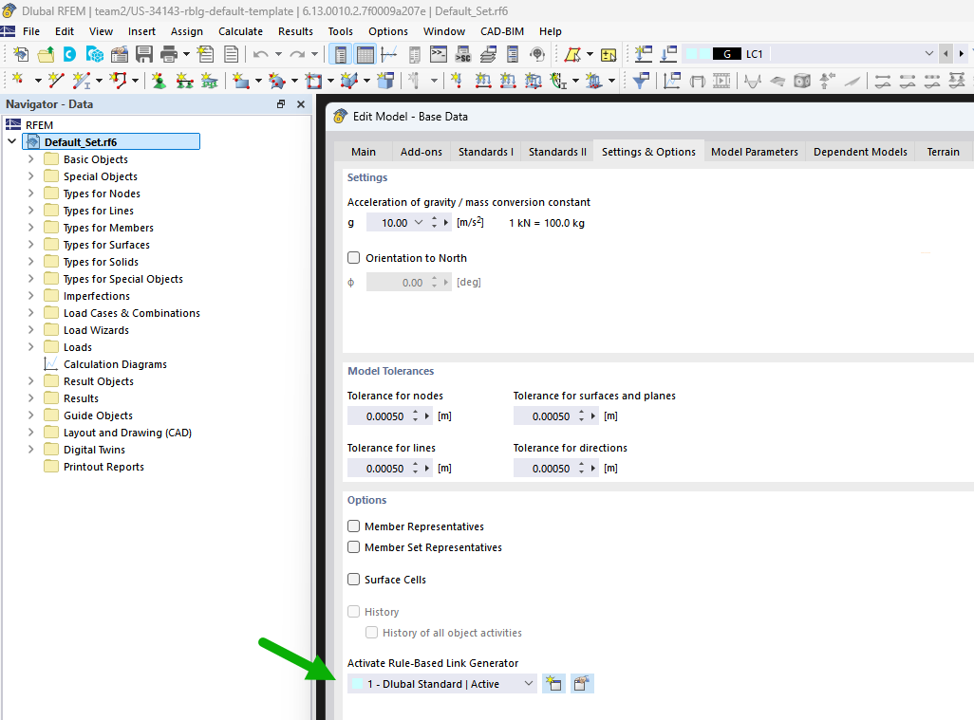Open the console window icon
The width and height of the screenshot is (974, 720).
[x=439, y=55]
